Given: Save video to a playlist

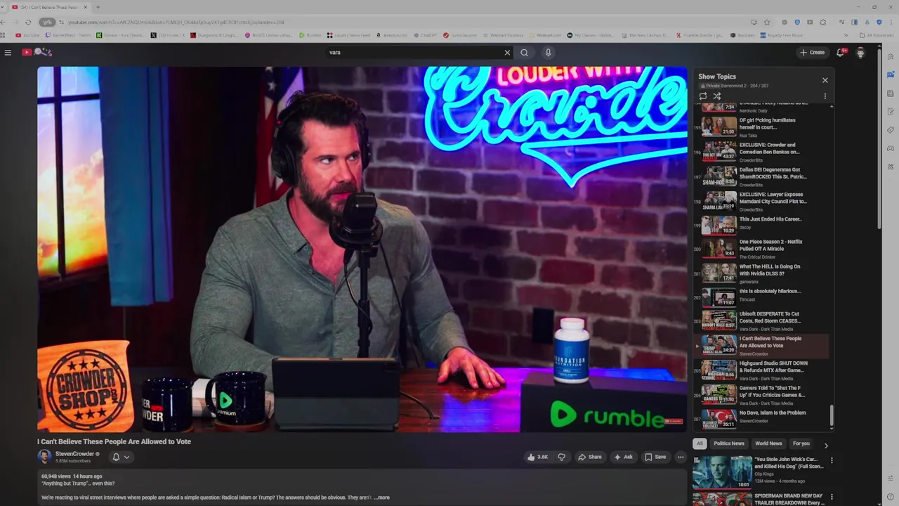Looking at the screenshot, I should pyautogui.click(x=655, y=457).
